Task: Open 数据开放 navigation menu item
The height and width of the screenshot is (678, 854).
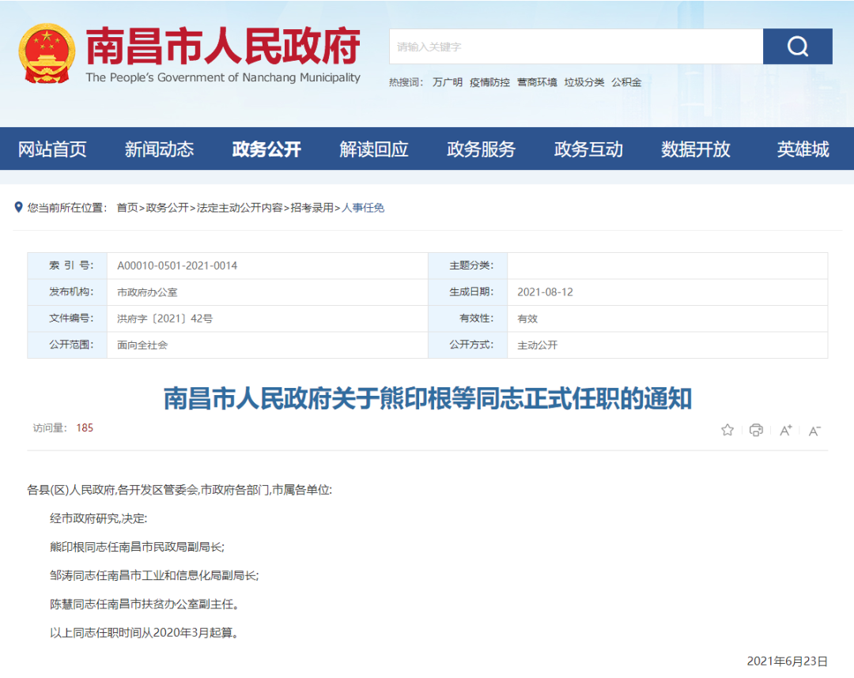Action: (x=696, y=149)
